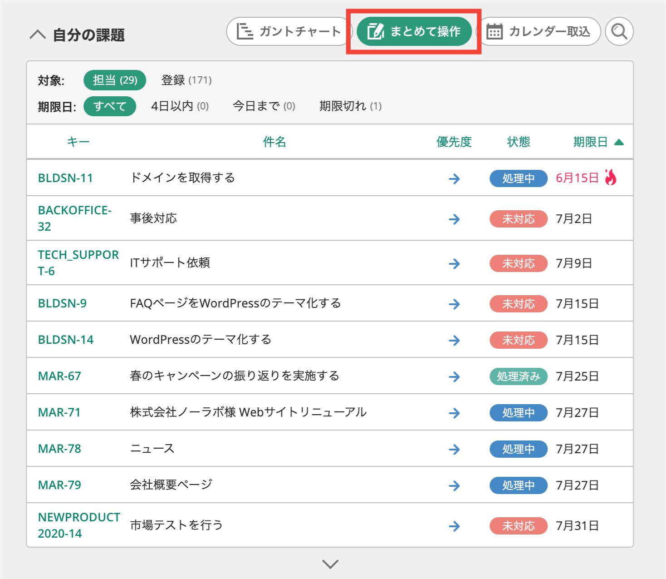This screenshot has width=666, height=579.
Task: Open カレンダー取込 calendar import
Action: coord(539,31)
